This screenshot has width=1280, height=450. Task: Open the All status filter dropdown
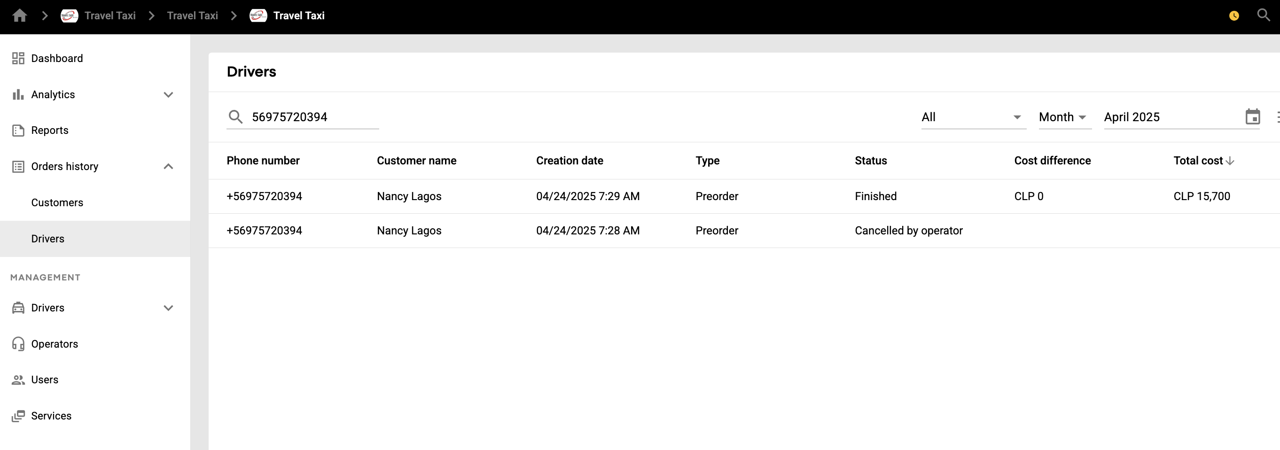(x=974, y=117)
